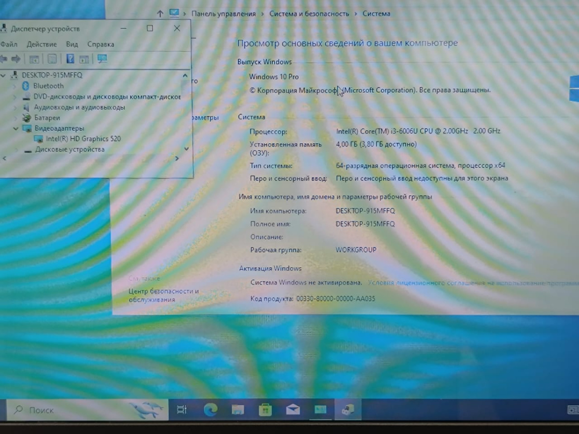Click Система и безопасность breadcrumb

pyautogui.click(x=309, y=14)
